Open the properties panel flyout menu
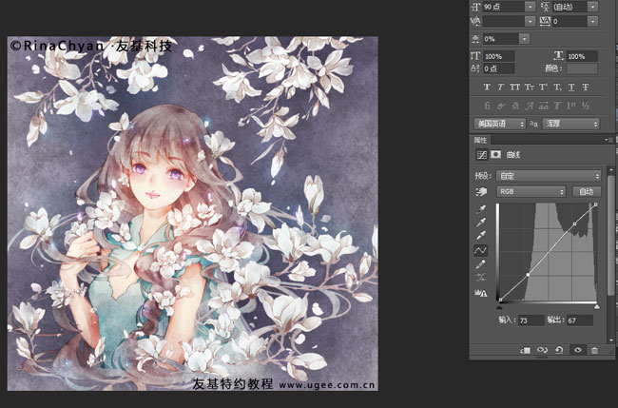The width and height of the screenshot is (618, 408). (x=608, y=140)
